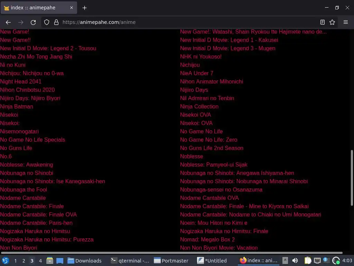
Task: Click the vertical page scrollbar thumb
Action: point(352,178)
